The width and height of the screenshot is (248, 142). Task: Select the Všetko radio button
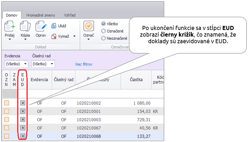pos(104,24)
